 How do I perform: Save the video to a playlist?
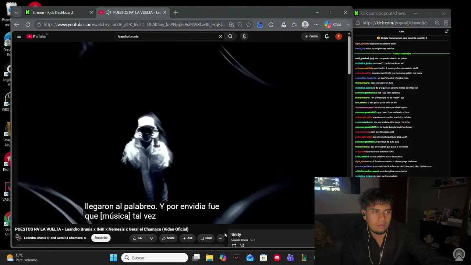206,238
